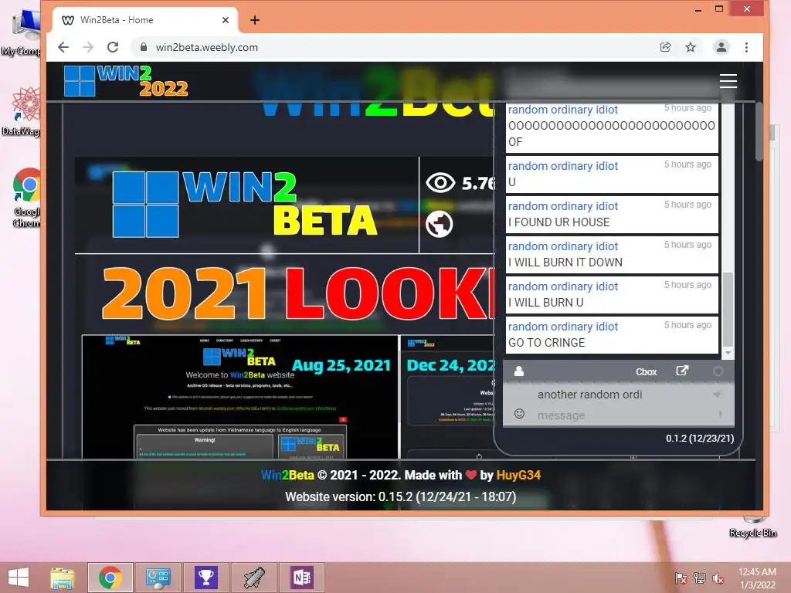Select the Win2Beta - Home tab

coord(144,20)
